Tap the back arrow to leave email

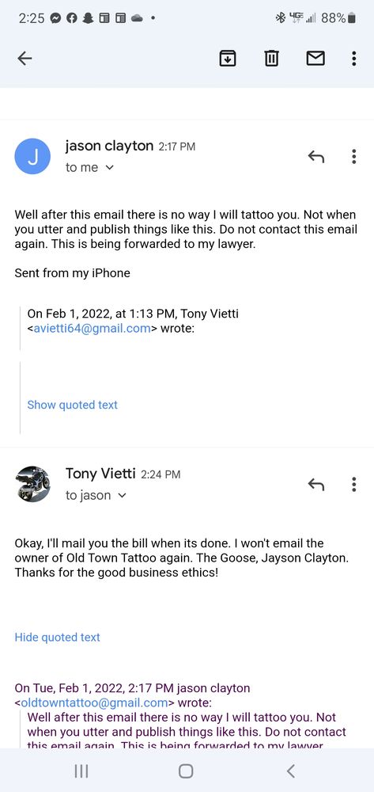(x=25, y=59)
